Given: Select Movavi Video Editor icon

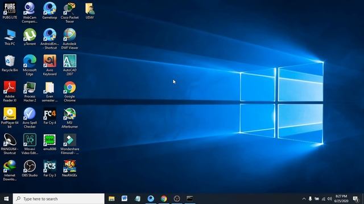Looking at the screenshot, I should [x=30, y=144].
